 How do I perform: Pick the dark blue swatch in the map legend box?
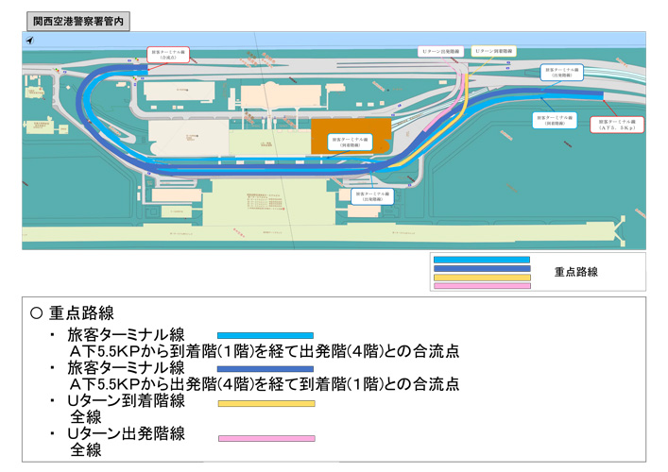482,268
